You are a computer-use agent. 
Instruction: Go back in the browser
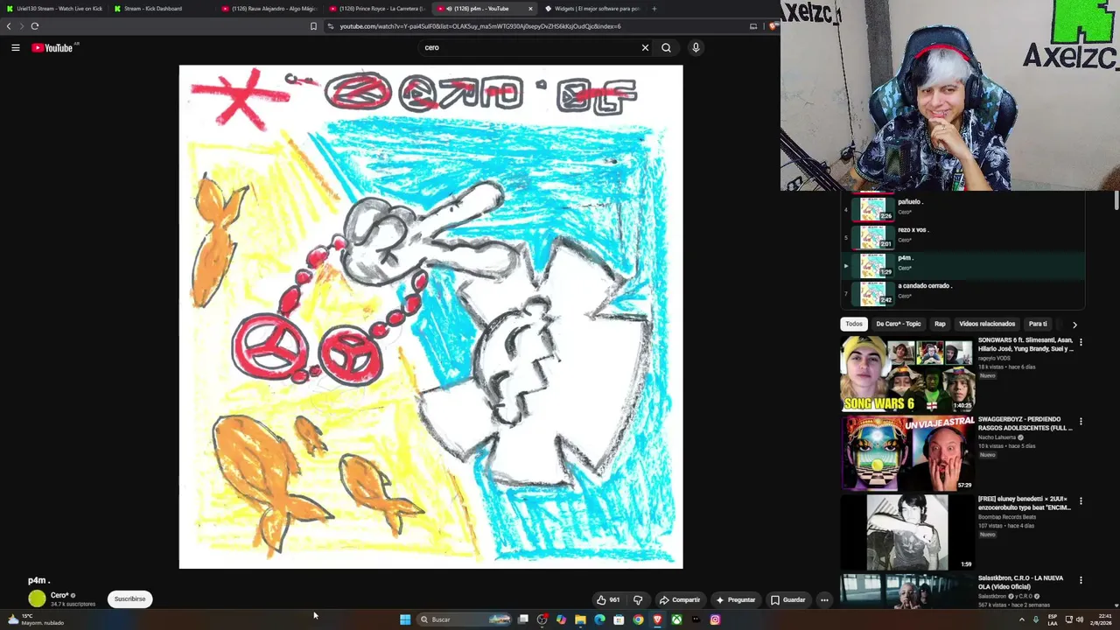click(x=9, y=26)
